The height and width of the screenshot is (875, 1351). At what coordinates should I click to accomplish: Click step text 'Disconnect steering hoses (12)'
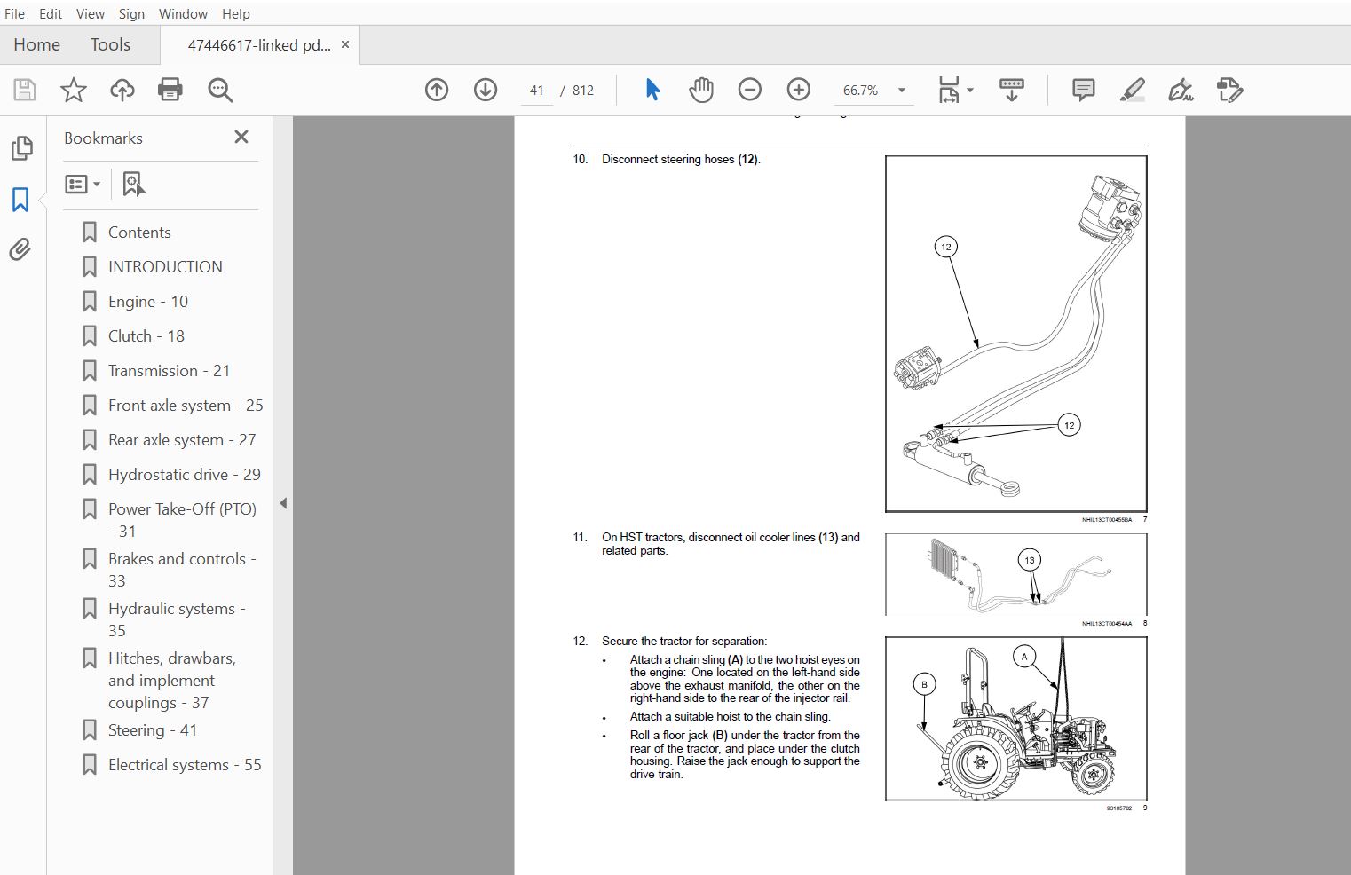coord(681,160)
